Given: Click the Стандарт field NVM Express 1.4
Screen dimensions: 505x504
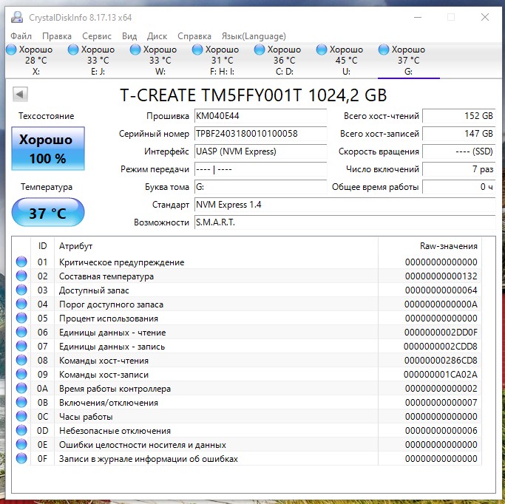Looking at the screenshot, I should (x=345, y=205).
